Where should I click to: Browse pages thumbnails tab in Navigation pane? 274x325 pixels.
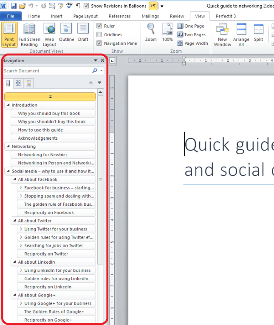tap(18, 83)
